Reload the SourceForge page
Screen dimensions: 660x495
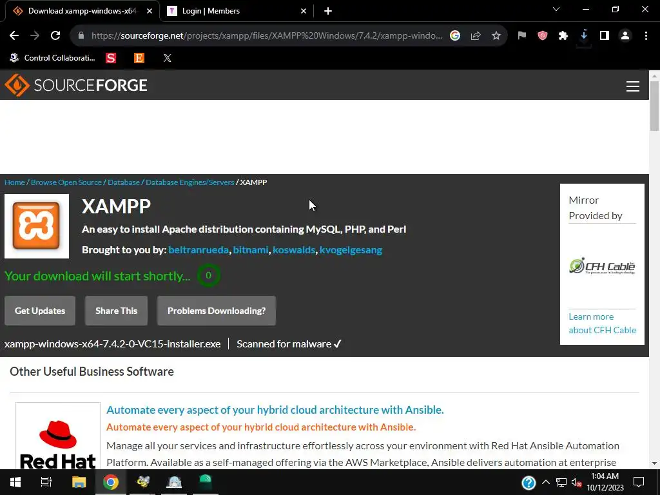[x=55, y=36]
